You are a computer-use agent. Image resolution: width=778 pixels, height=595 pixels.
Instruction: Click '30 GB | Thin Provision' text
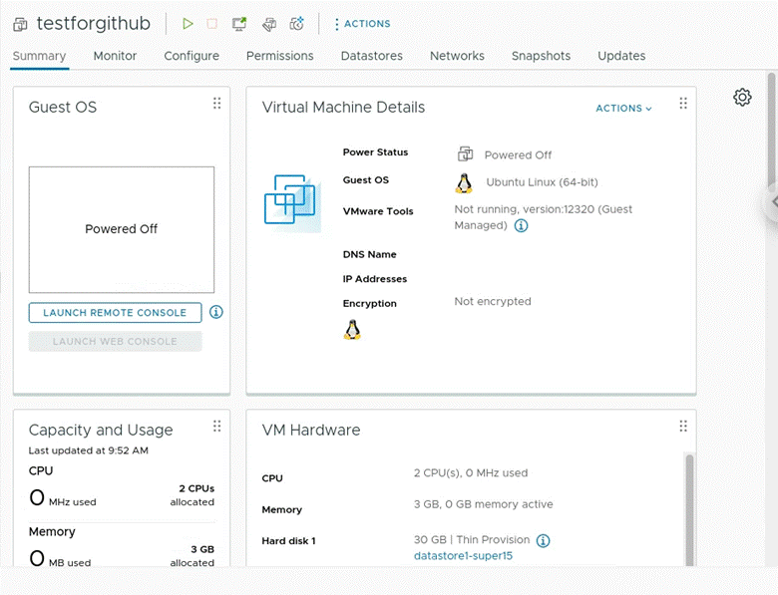coord(472,539)
